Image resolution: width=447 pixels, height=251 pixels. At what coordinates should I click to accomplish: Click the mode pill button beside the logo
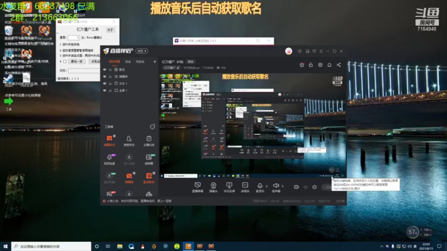click(142, 51)
